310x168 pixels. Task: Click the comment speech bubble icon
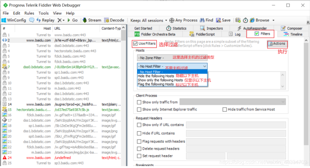32,20
